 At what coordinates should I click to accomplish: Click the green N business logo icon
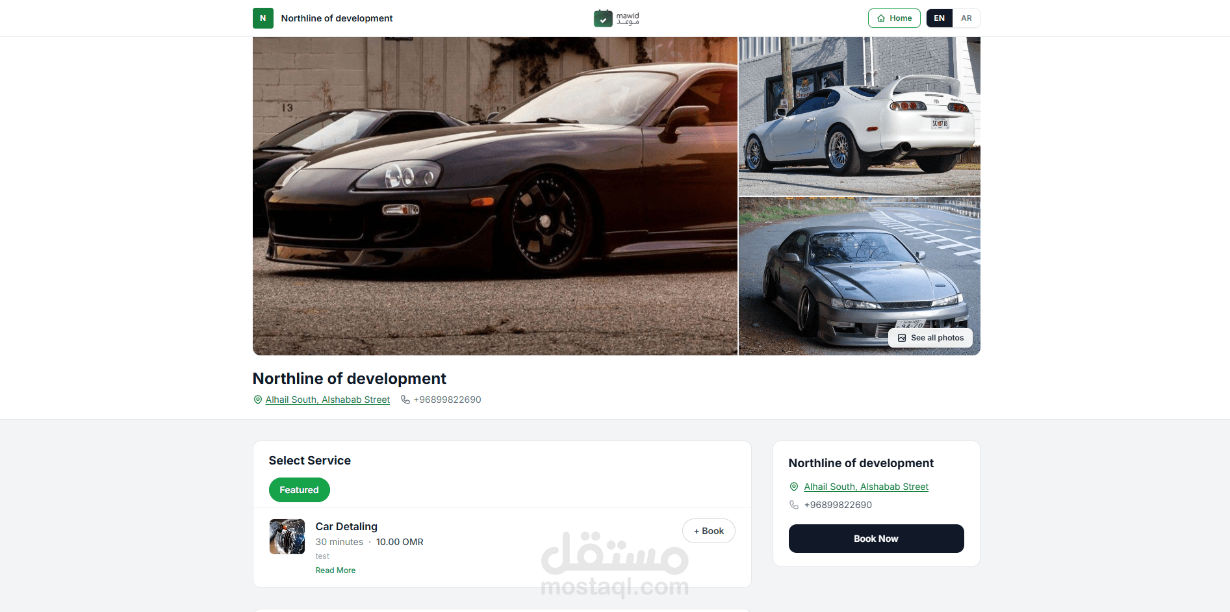tap(263, 18)
